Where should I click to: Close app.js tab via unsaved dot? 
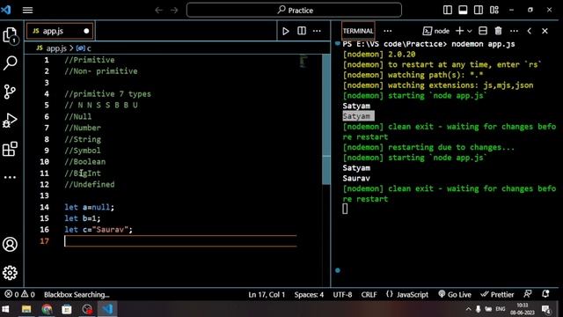click(86, 31)
